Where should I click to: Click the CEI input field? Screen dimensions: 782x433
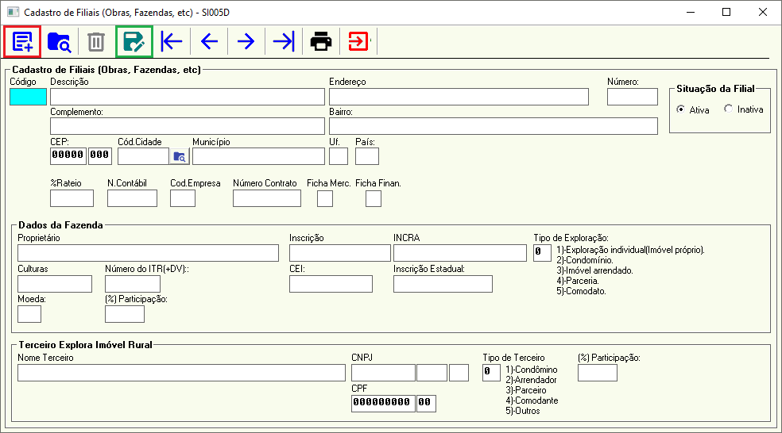pos(331,284)
